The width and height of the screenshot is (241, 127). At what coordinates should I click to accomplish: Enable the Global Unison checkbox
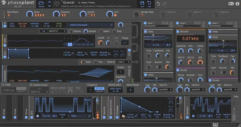tap(31, 85)
